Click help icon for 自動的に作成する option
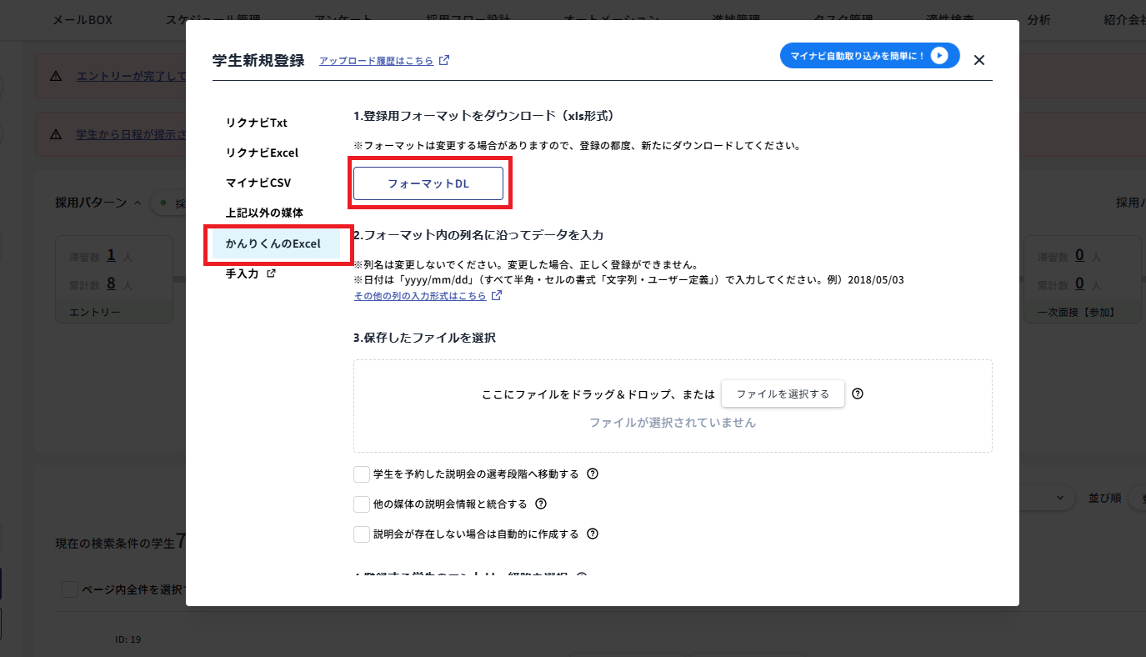The height and width of the screenshot is (657, 1146). [593, 534]
